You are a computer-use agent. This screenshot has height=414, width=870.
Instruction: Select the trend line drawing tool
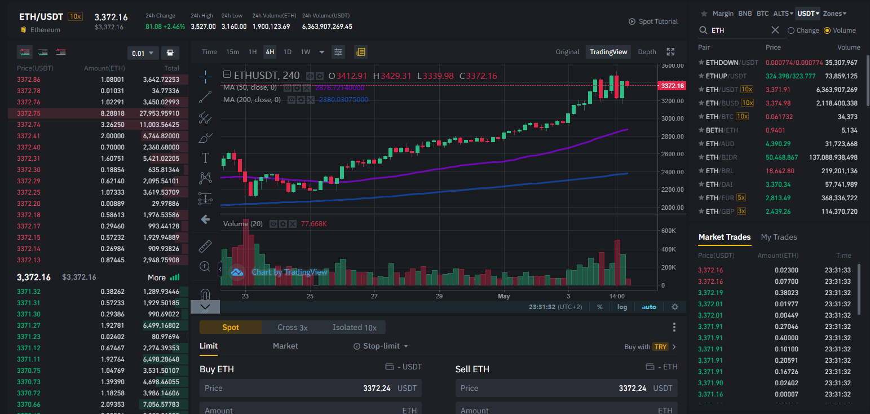[205, 97]
